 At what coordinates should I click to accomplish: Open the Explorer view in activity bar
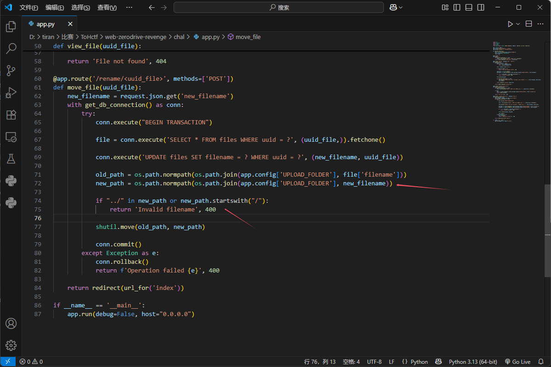pyautogui.click(x=11, y=27)
